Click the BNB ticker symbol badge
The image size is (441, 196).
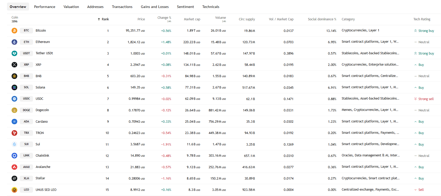(x=26, y=76)
